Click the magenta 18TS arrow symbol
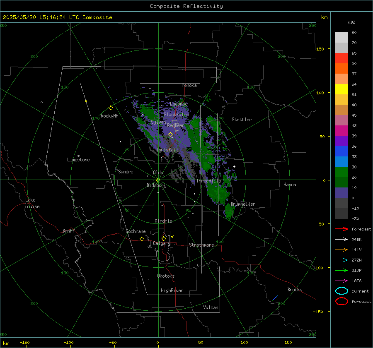 pyautogui.click(x=342, y=281)
